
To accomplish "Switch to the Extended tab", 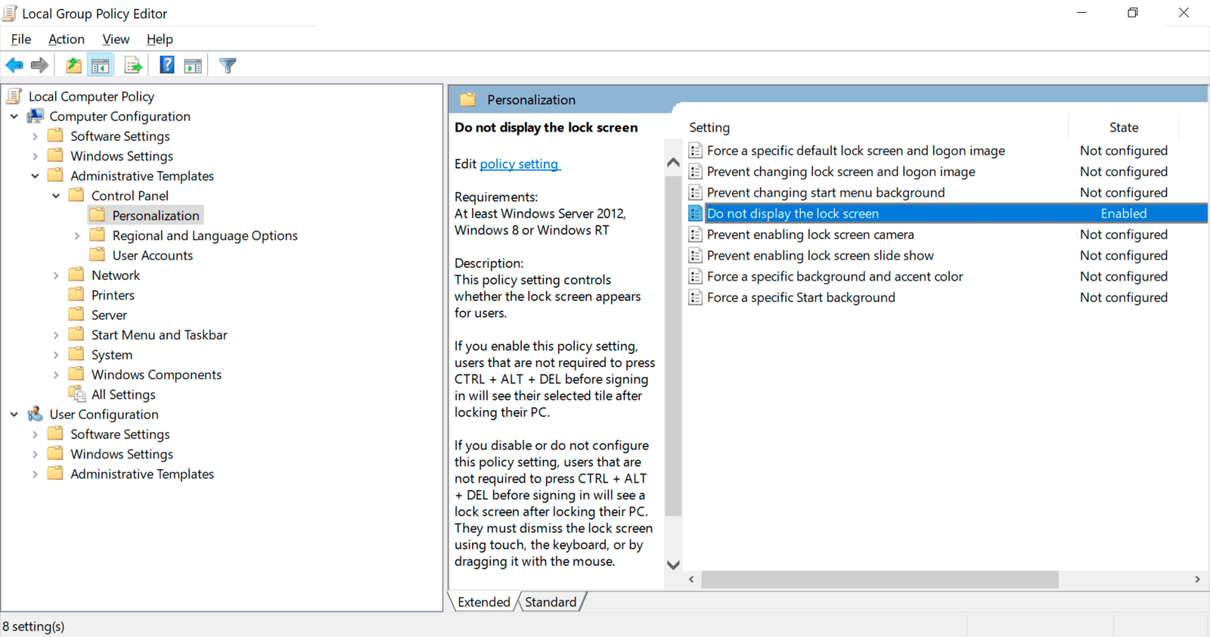I will coord(484,601).
